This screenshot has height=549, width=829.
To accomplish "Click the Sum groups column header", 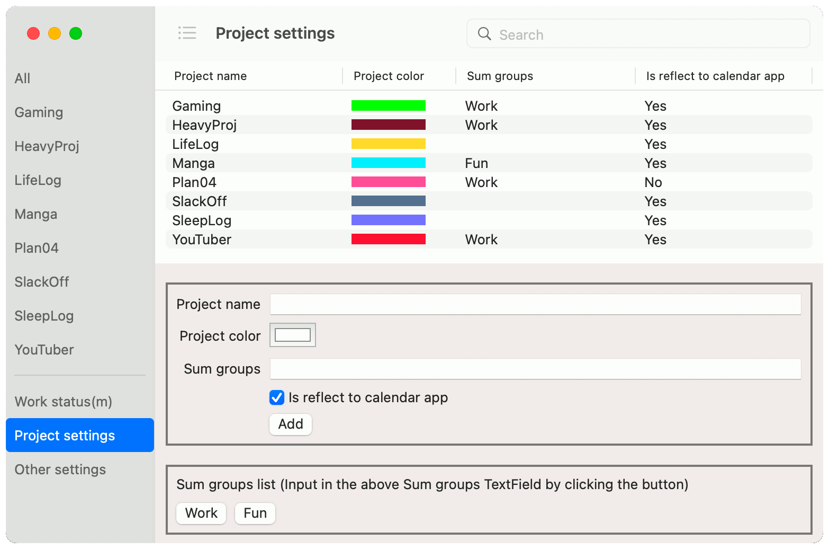I will click(x=500, y=76).
